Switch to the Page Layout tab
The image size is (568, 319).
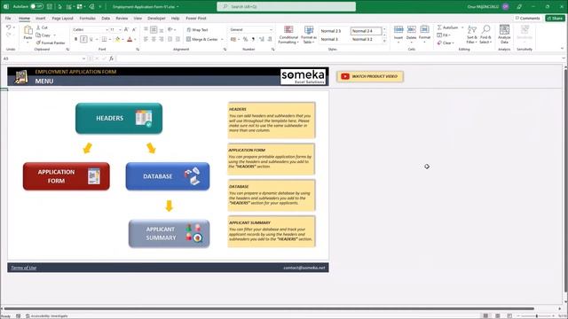point(62,18)
